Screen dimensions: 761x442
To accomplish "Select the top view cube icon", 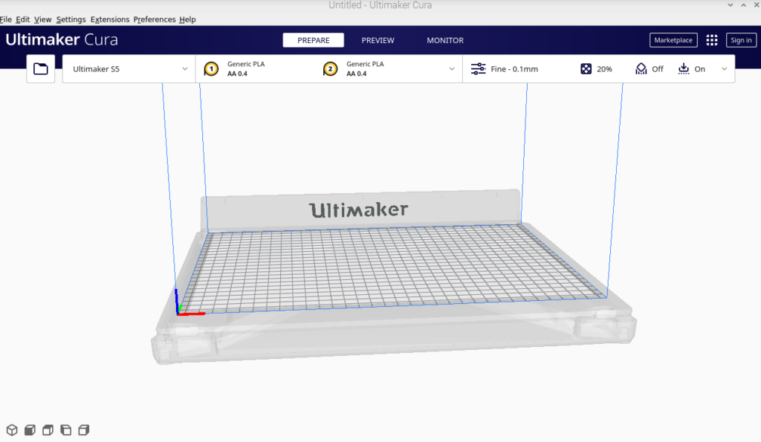I will 48,430.
